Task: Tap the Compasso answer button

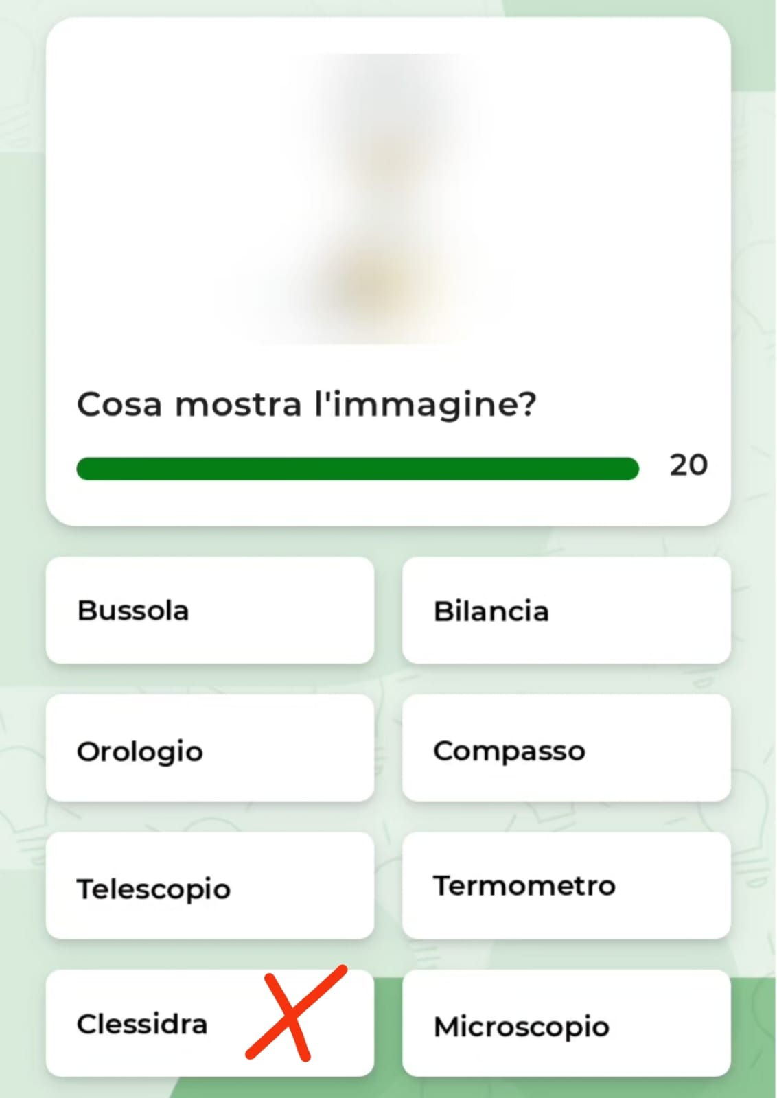Action: 566,748
